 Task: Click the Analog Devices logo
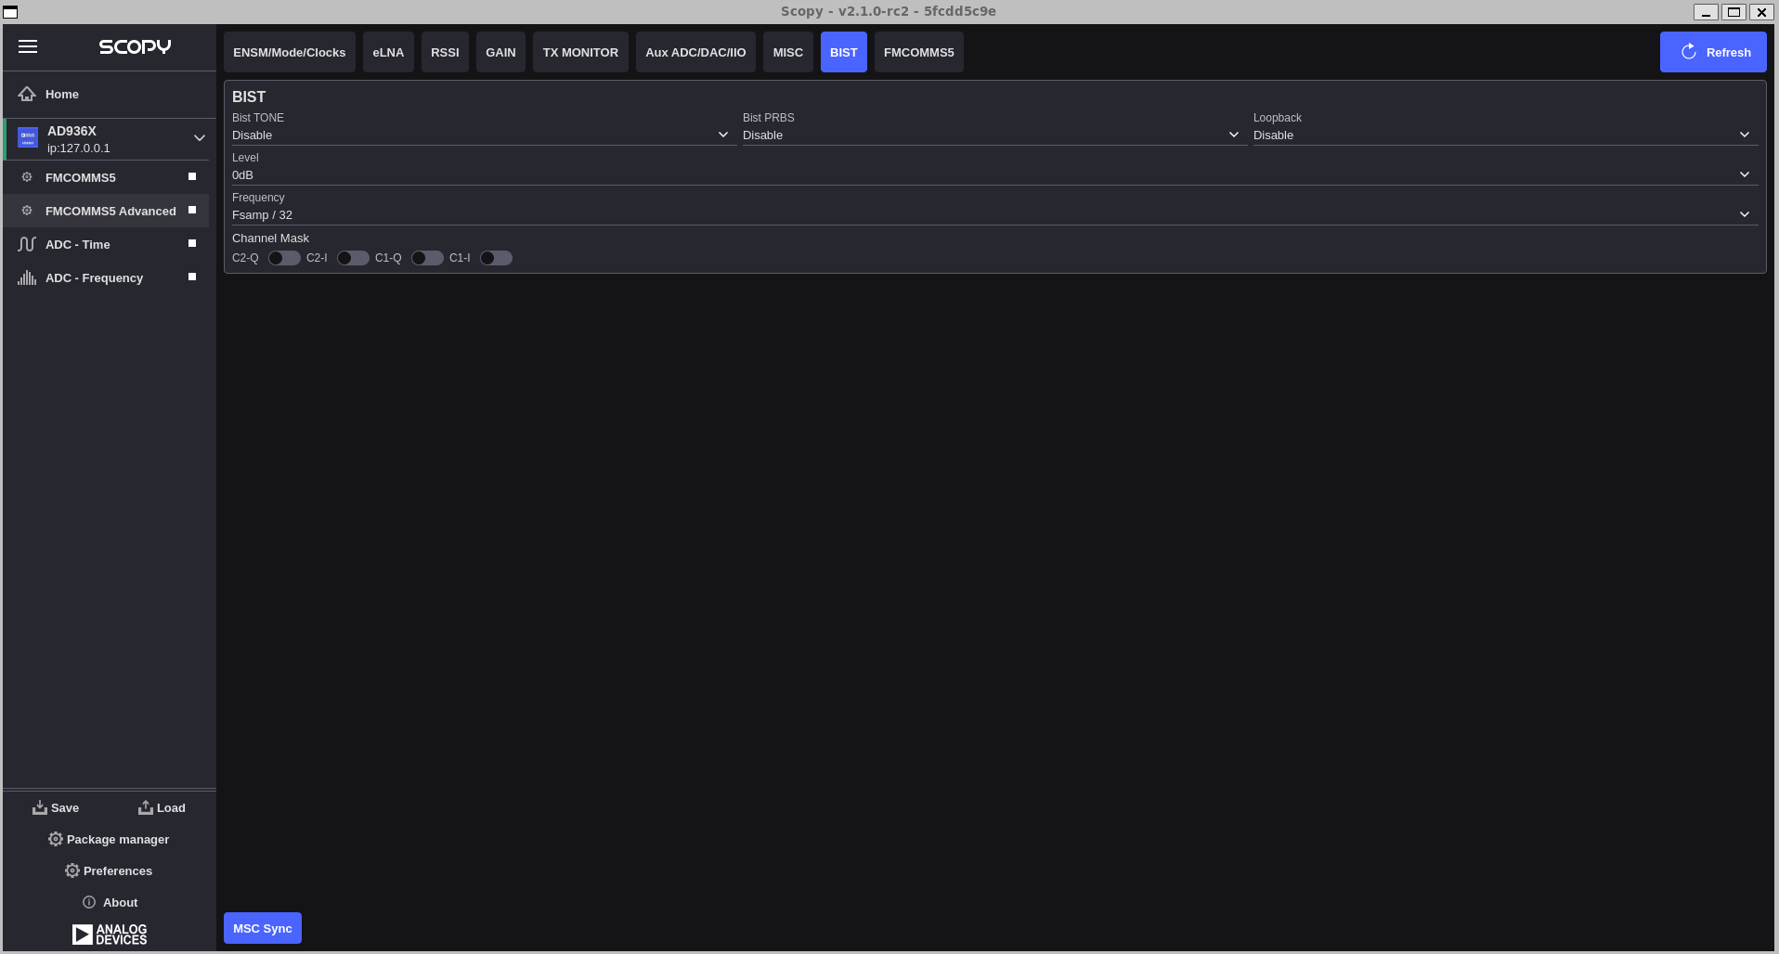point(110,934)
